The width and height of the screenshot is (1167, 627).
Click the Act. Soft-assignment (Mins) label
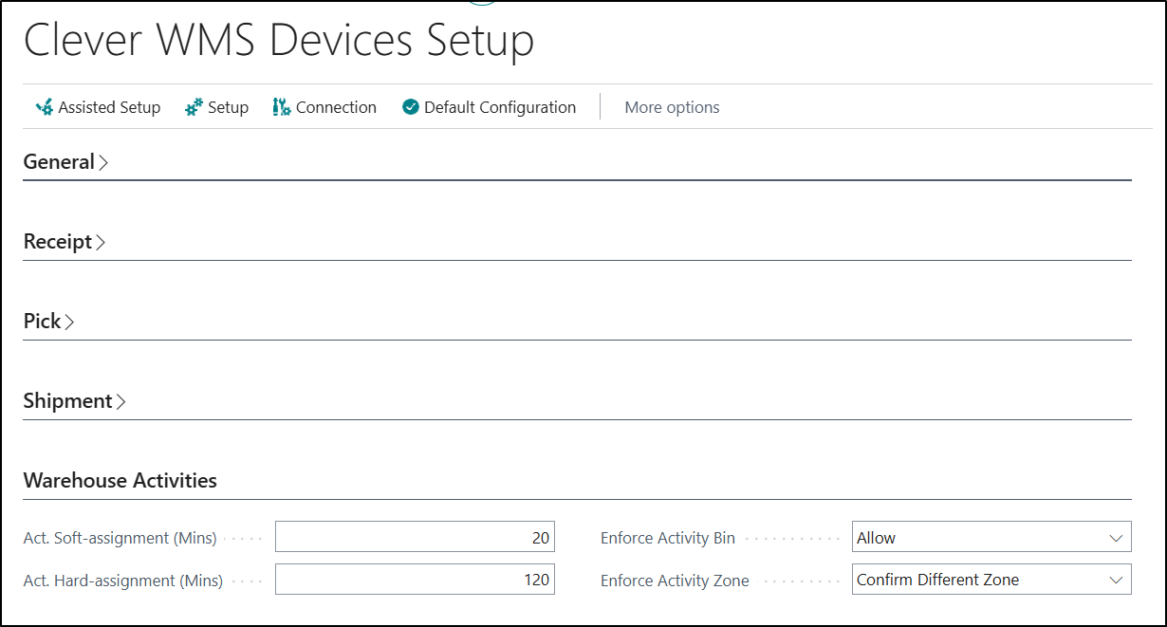(x=120, y=538)
